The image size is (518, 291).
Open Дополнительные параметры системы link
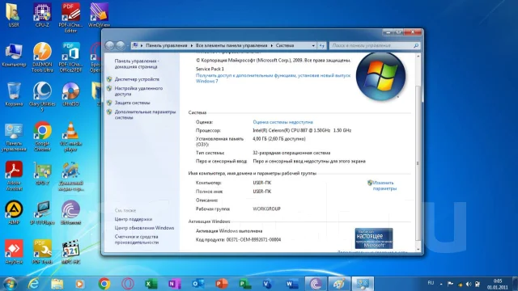coord(145,115)
